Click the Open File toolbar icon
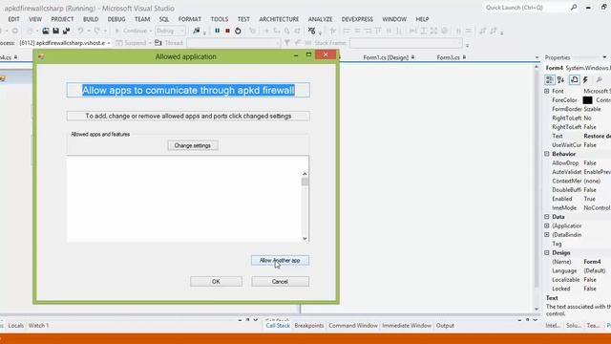The width and height of the screenshot is (611, 344). click(x=46, y=31)
